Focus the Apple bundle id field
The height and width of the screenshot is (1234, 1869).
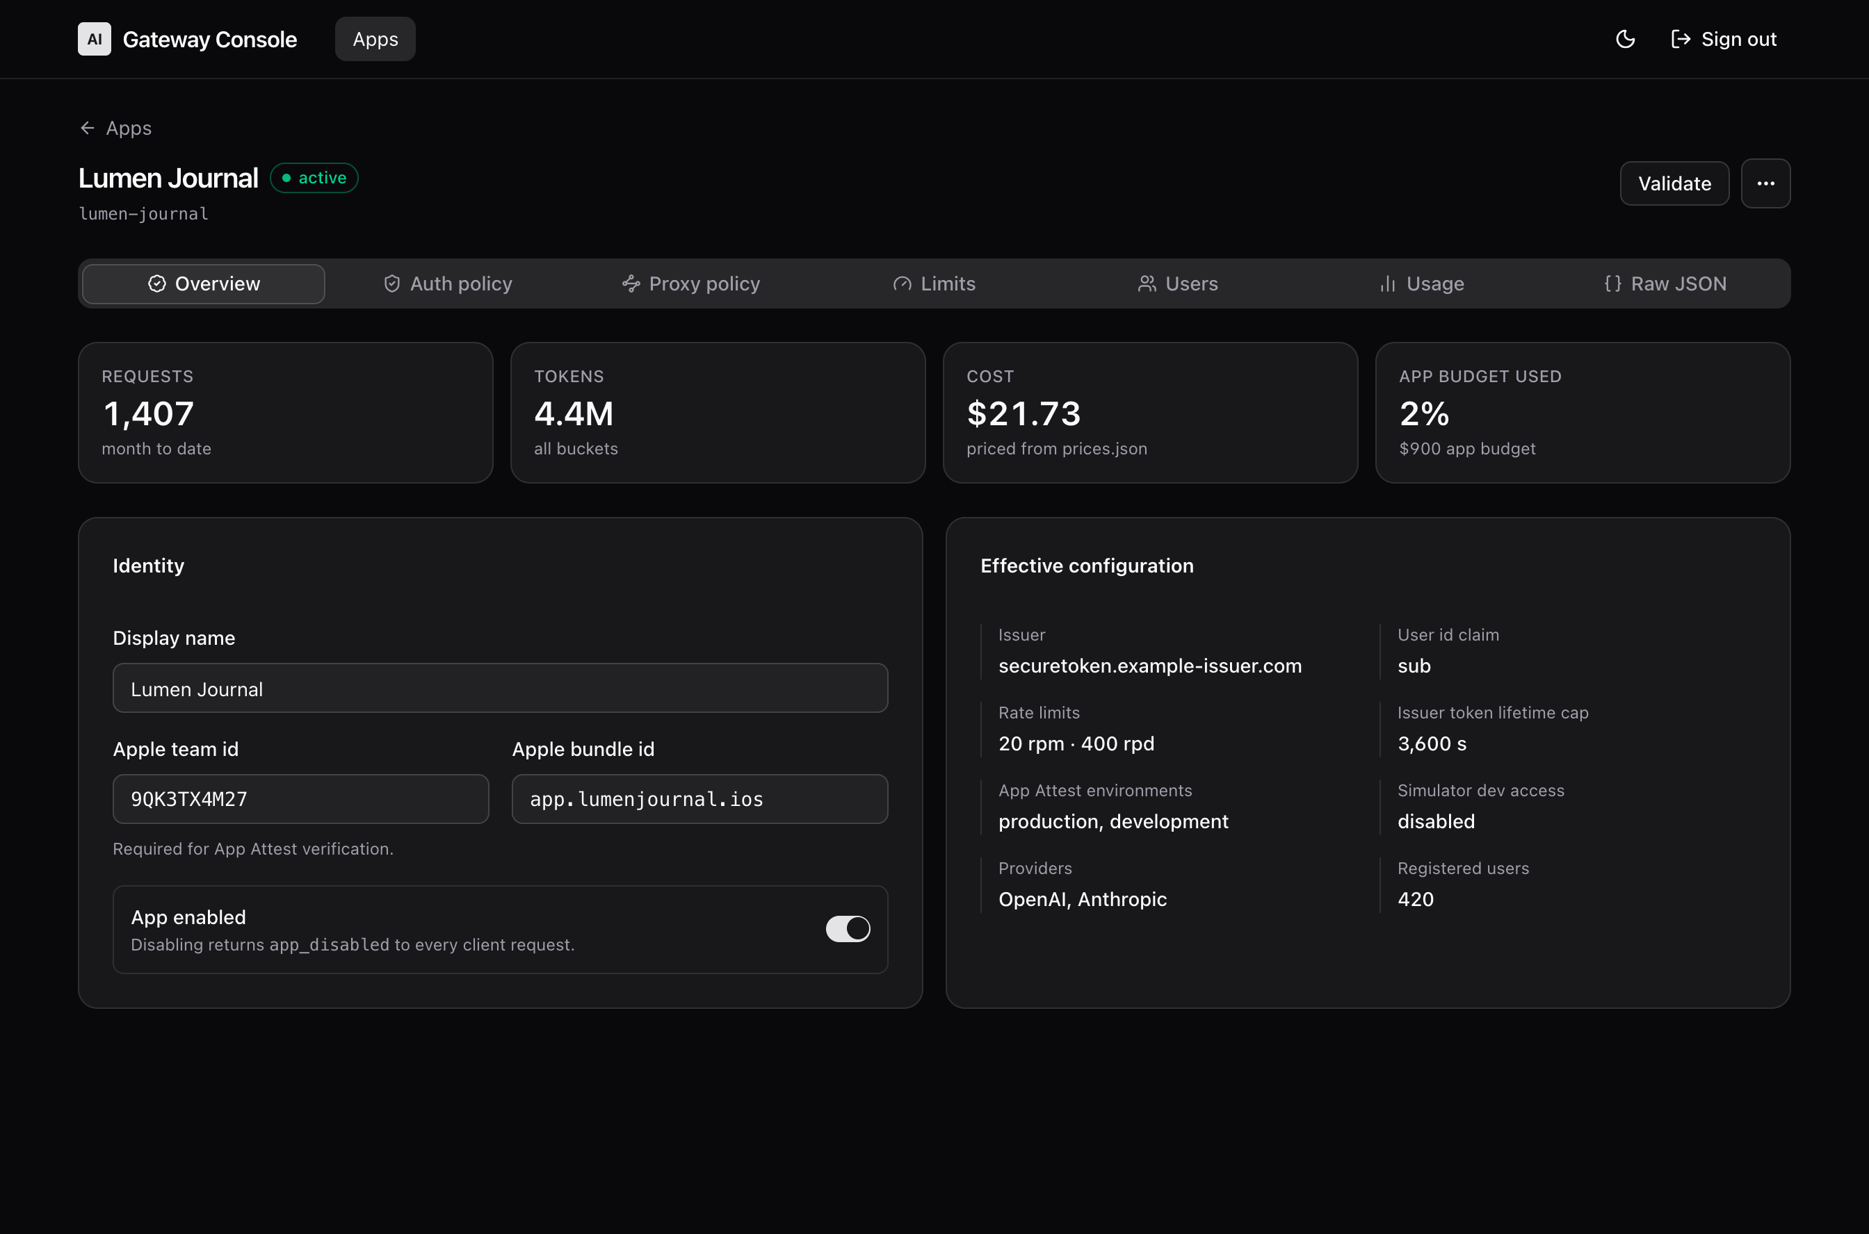tap(699, 800)
